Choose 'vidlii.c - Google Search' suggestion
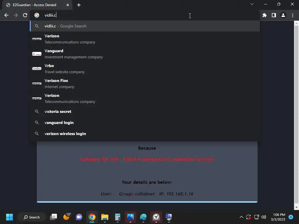Viewport: 299px width, 224px height. pos(145,26)
